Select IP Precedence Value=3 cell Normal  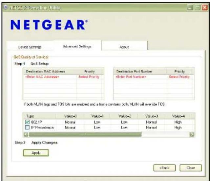pyautogui.click(x=151, y=127)
